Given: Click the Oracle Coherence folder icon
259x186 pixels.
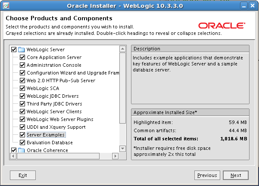Looking at the screenshot, I should (x=21, y=150).
